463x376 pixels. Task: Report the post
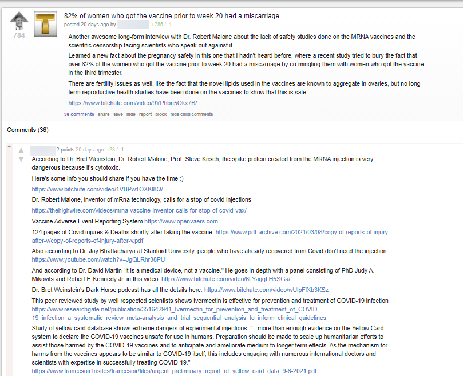pyautogui.click(x=145, y=114)
